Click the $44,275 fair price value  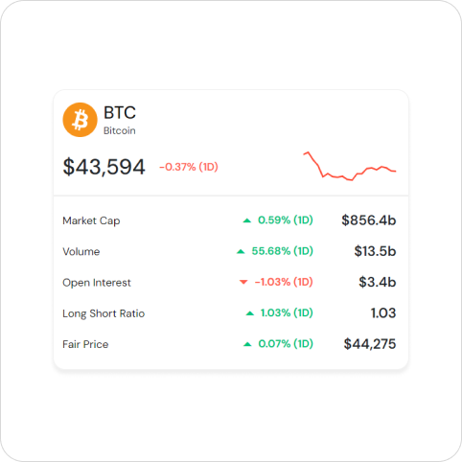point(370,344)
